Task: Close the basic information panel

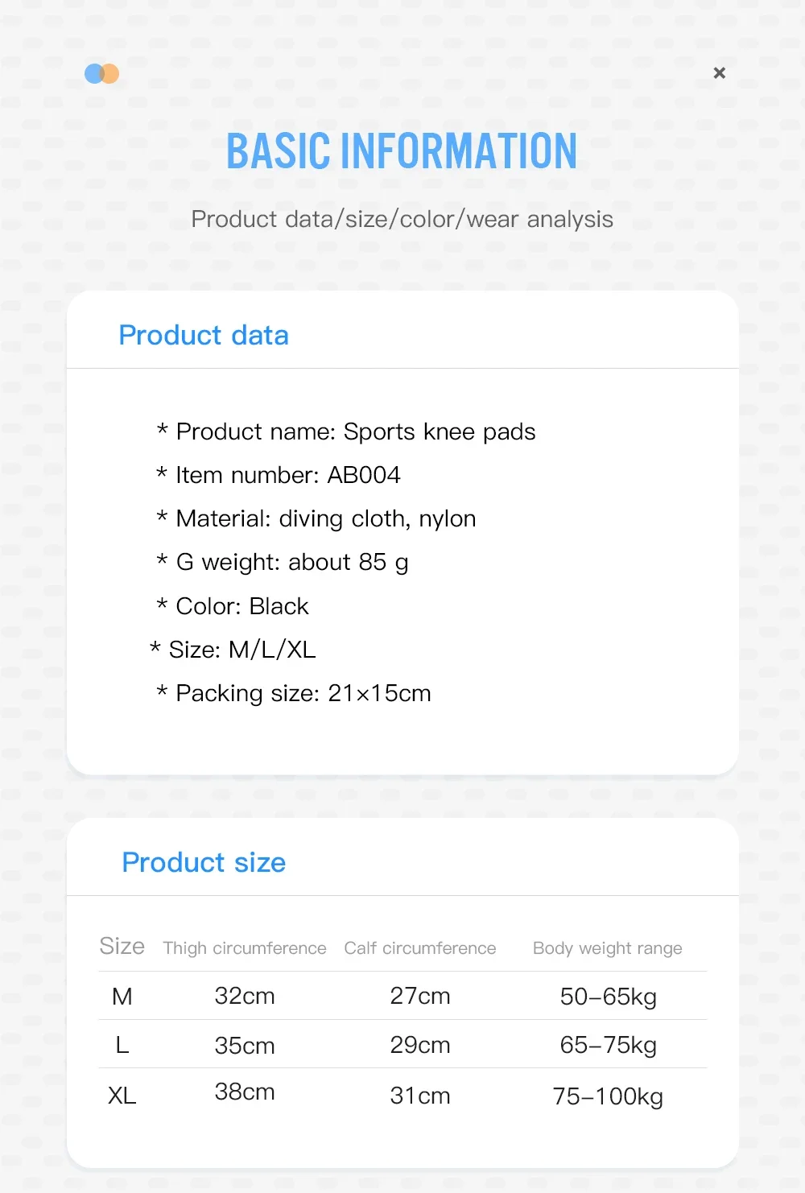Action: tap(720, 73)
